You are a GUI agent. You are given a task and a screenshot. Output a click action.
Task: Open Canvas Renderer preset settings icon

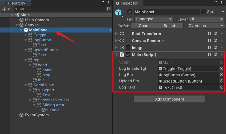[216, 40]
